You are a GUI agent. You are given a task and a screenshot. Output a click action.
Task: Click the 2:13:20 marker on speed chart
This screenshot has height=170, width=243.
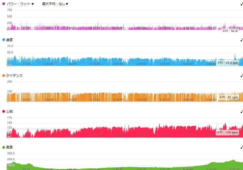(95, 64)
